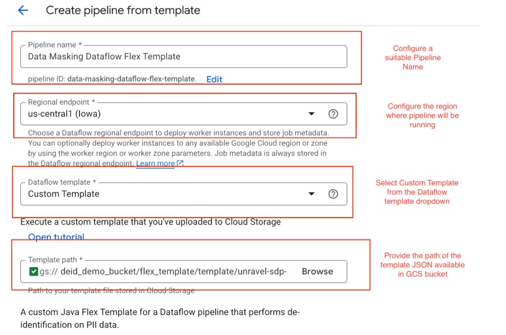This screenshot has width=506, height=335.
Task: Click Edit link next to pipeline ID
Action: [x=214, y=79]
